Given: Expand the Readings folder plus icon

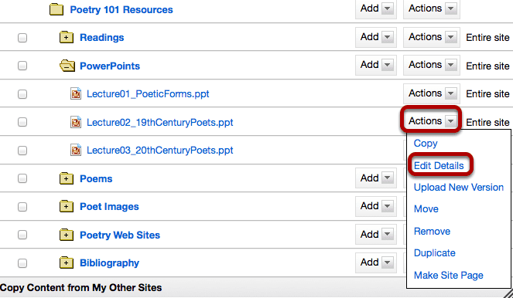Looking at the screenshot, I should tap(66, 37).
